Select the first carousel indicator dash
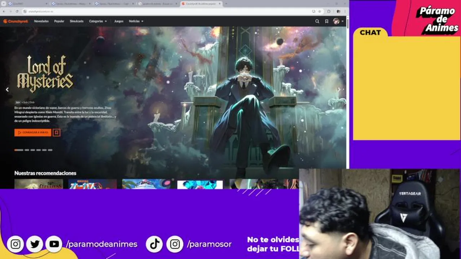This screenshot has height=259, width=461. click(19, 150)
